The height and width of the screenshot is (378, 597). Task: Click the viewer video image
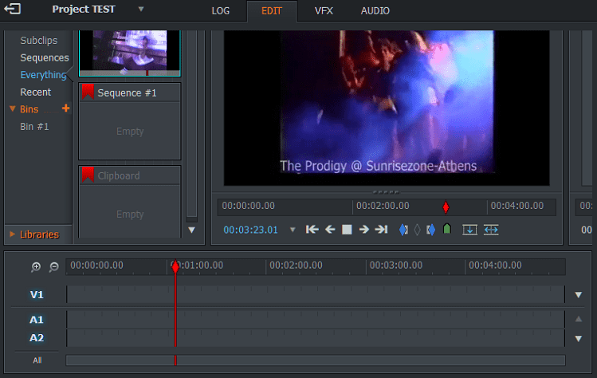coord(387,108)
